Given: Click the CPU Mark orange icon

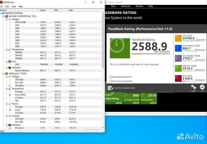Looking at the screenshot, I should (x=178, y=38).
